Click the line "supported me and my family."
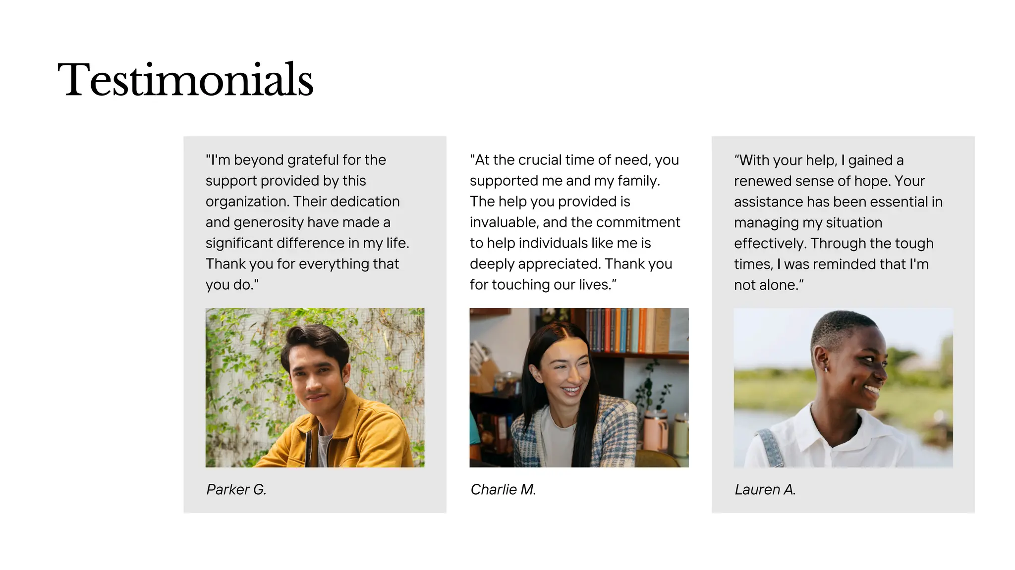 pyautogui.click(x=565, y=181)
